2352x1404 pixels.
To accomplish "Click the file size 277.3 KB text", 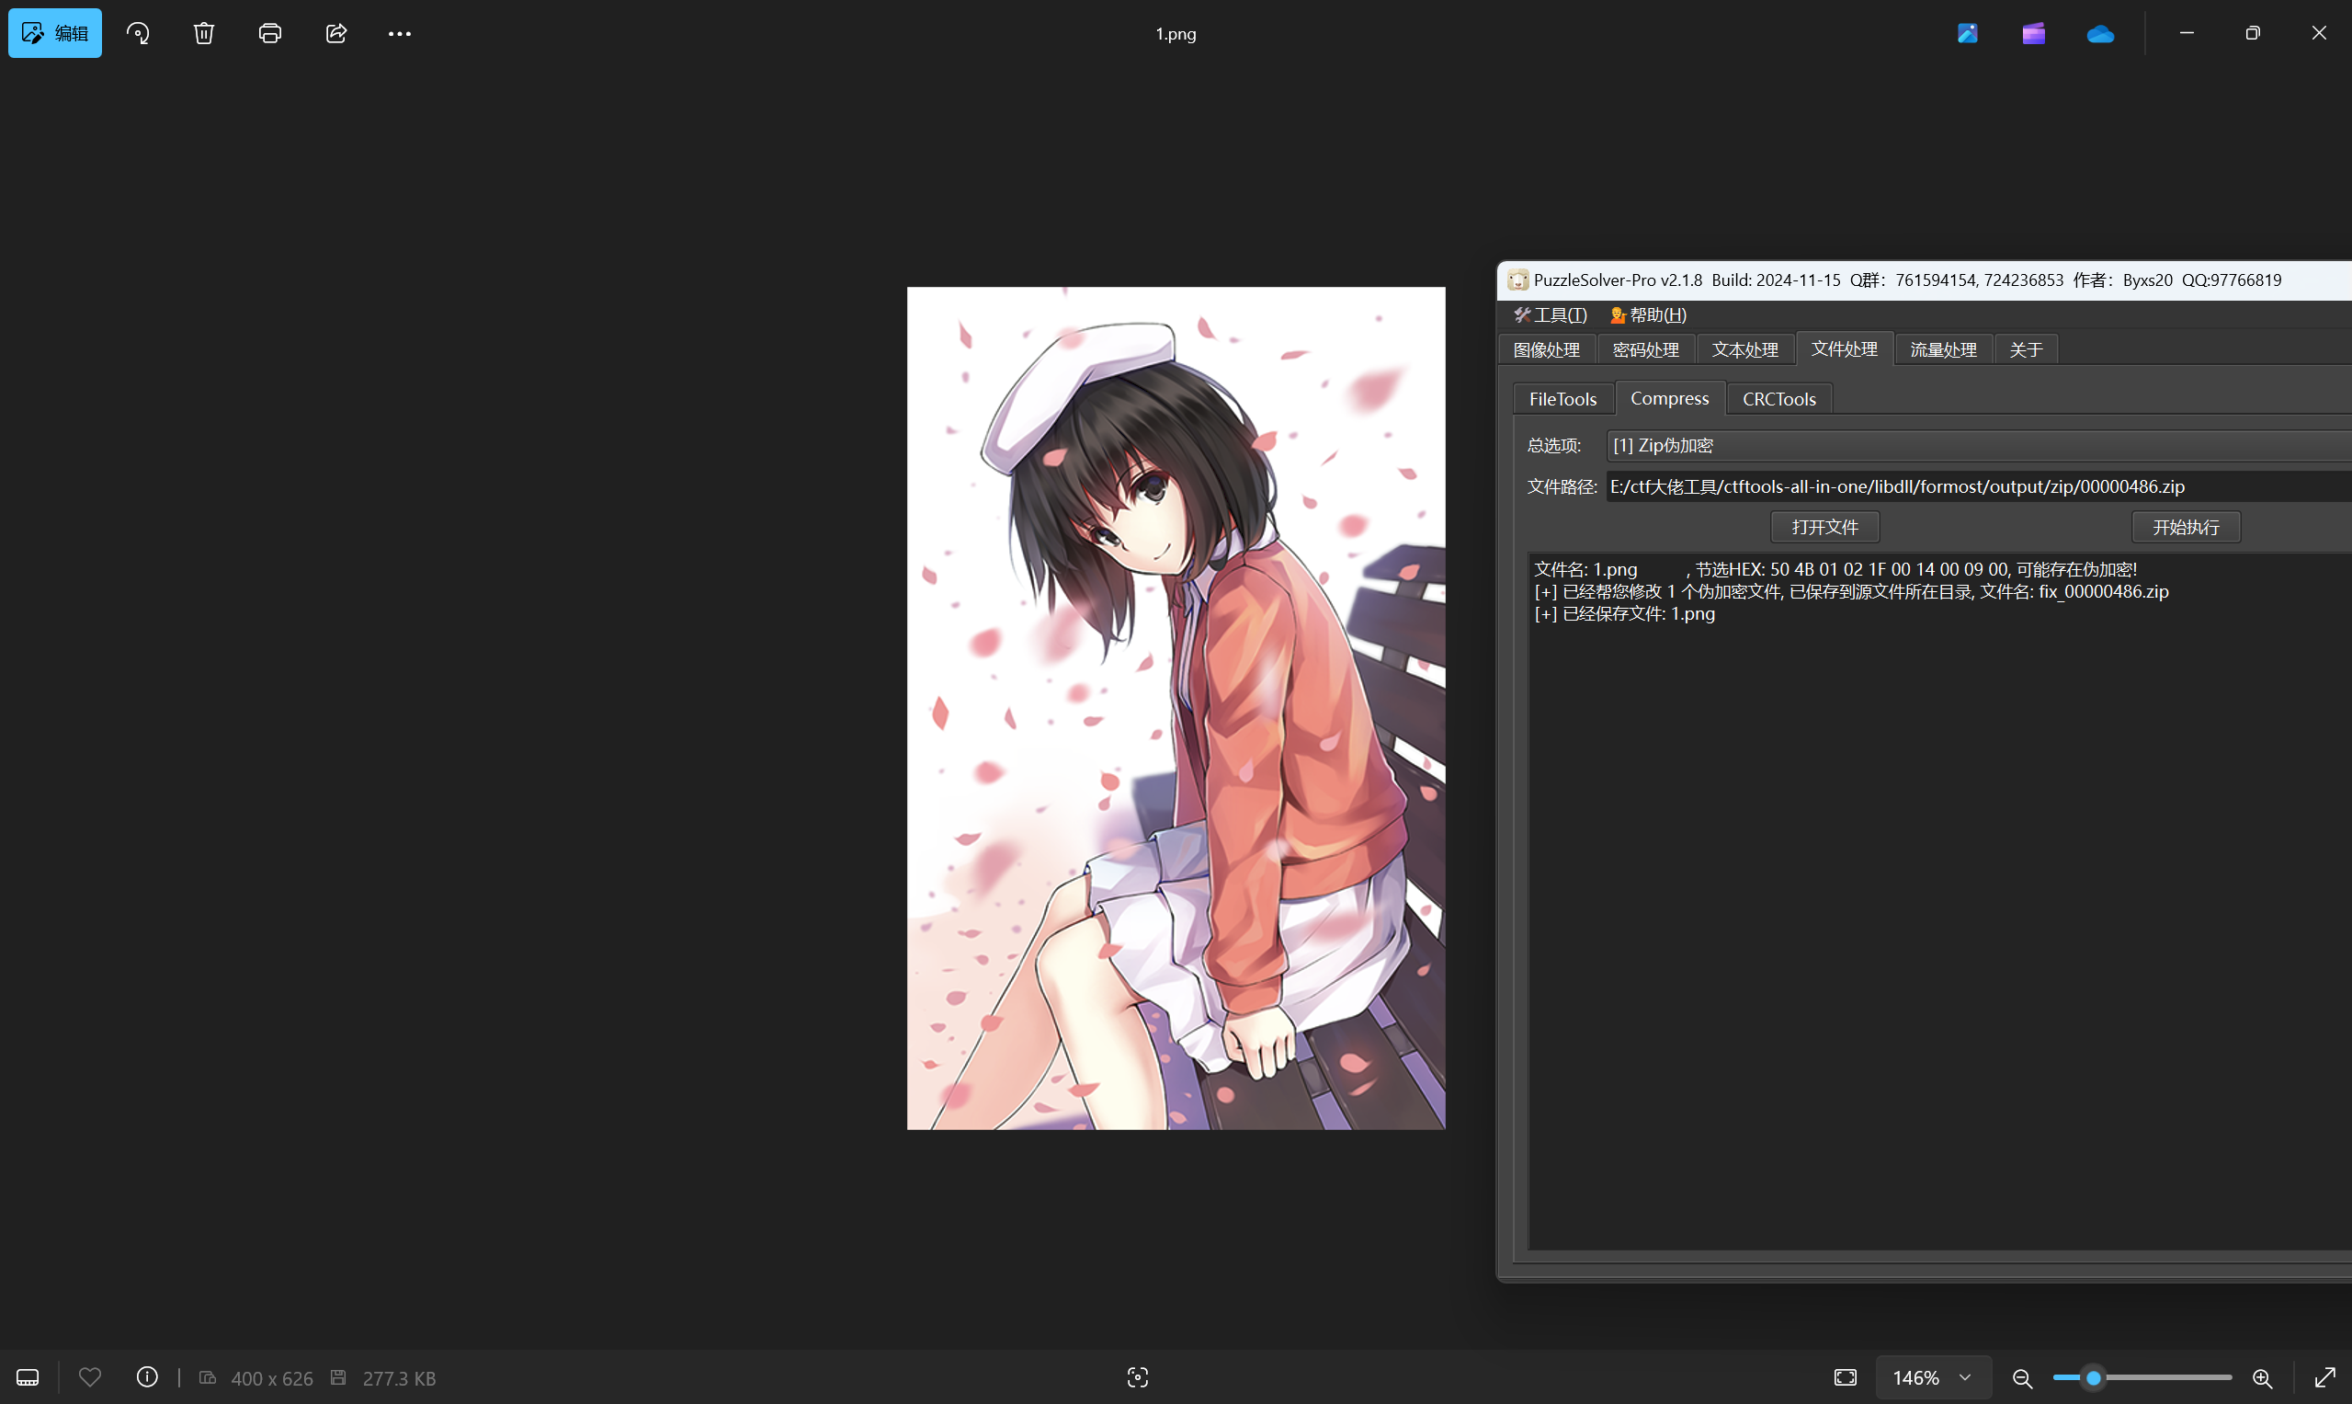I will pos(399,1378).
